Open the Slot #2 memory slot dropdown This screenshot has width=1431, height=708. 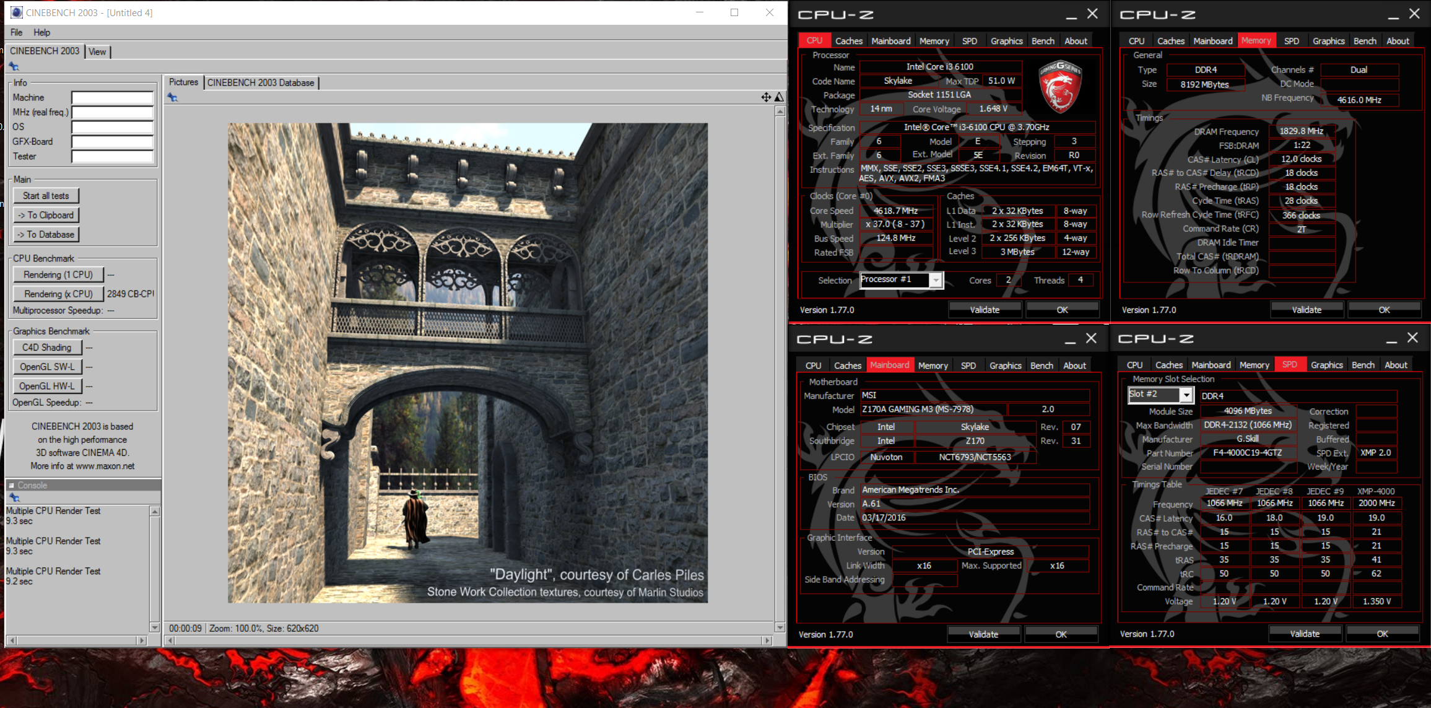(1186, 395)
